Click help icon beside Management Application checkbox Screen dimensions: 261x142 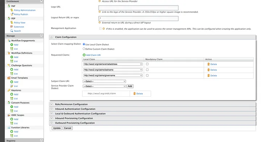pyautogui.click(x=104, y=29)
